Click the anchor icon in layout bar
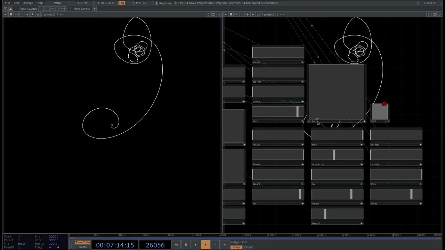Viewport: 445px width, 250px height. pyautogui.click(x=11, y=9)
